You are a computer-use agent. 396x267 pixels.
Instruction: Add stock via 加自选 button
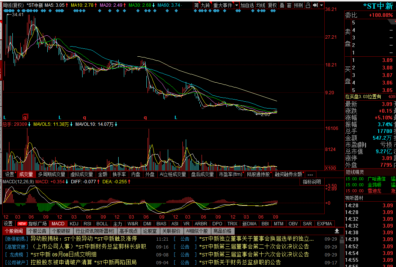coord(247,5)
